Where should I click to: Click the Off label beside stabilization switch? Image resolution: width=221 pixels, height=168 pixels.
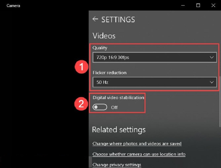(114, 108)
